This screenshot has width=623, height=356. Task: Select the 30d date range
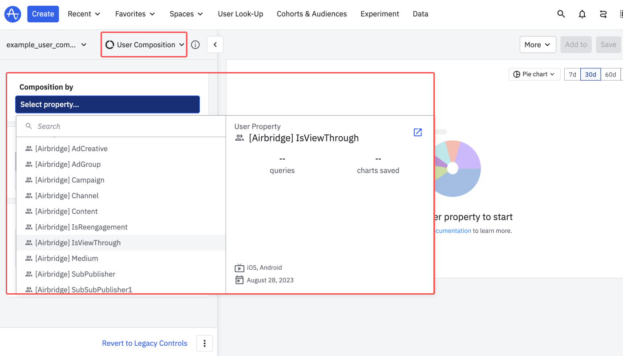[591, 74]
